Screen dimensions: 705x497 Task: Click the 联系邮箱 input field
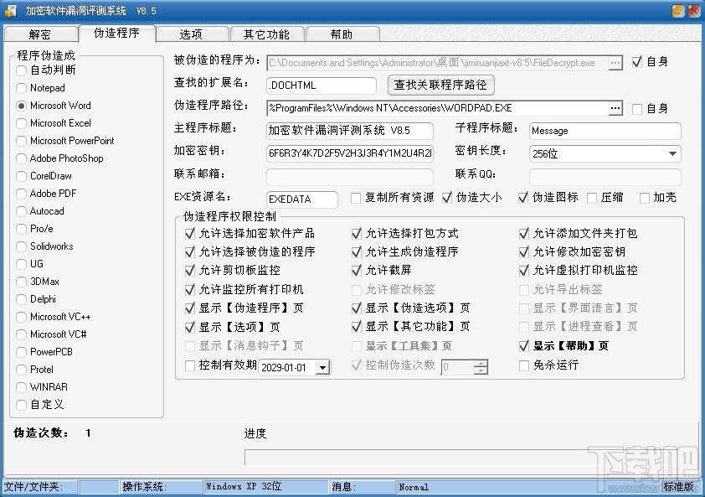pos(350,177)
